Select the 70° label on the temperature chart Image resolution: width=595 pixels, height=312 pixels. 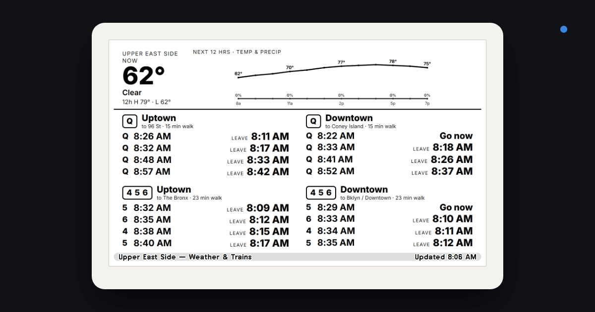[290, 67]
